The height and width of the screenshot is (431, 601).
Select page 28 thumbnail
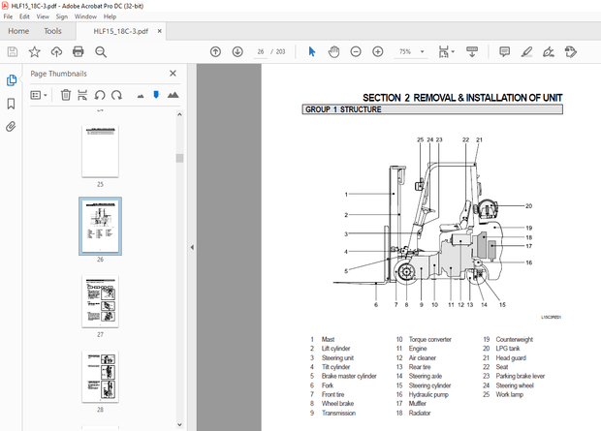point(100,377)
